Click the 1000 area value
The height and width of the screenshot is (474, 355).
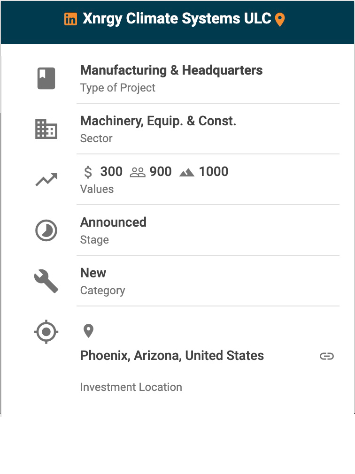tap(213, 172)
